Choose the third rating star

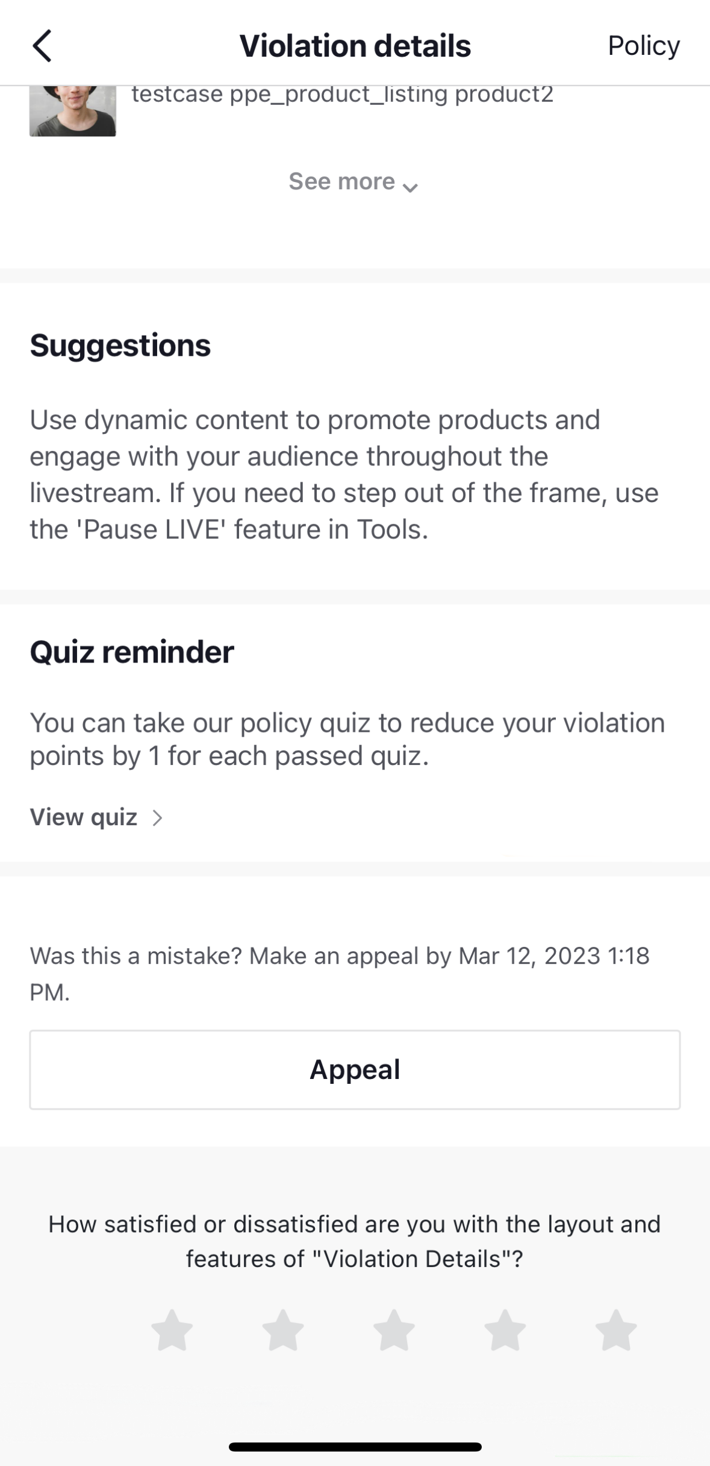[x=394, y=1329]
